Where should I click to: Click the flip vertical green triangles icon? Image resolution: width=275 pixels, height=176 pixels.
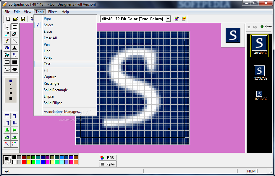[14, 130]
